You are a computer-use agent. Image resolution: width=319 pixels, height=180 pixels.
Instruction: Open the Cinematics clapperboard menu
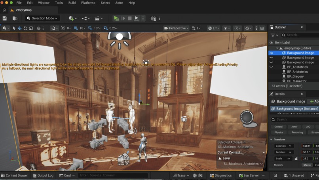(99, 18)
